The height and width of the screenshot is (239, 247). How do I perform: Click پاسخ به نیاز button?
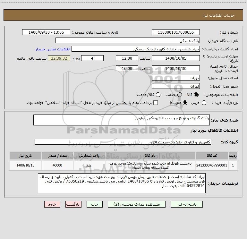click(x=187, y=204)
